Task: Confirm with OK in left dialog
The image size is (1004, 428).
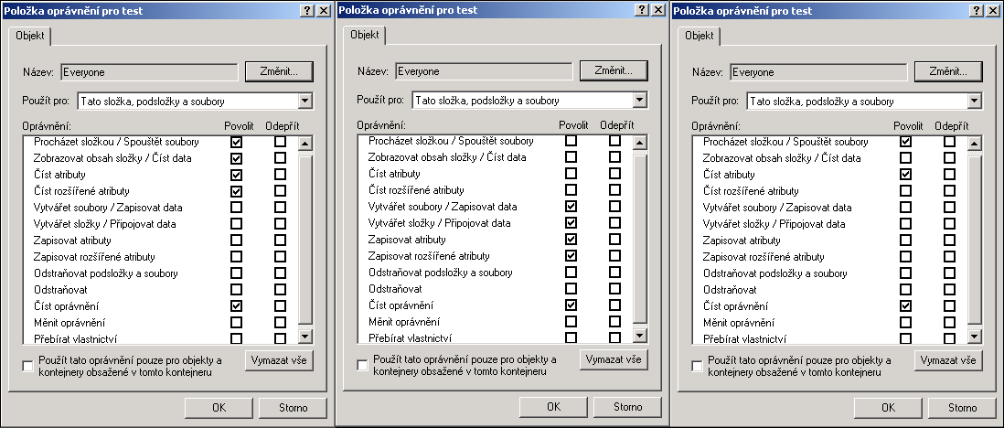Action: point(219,408)
